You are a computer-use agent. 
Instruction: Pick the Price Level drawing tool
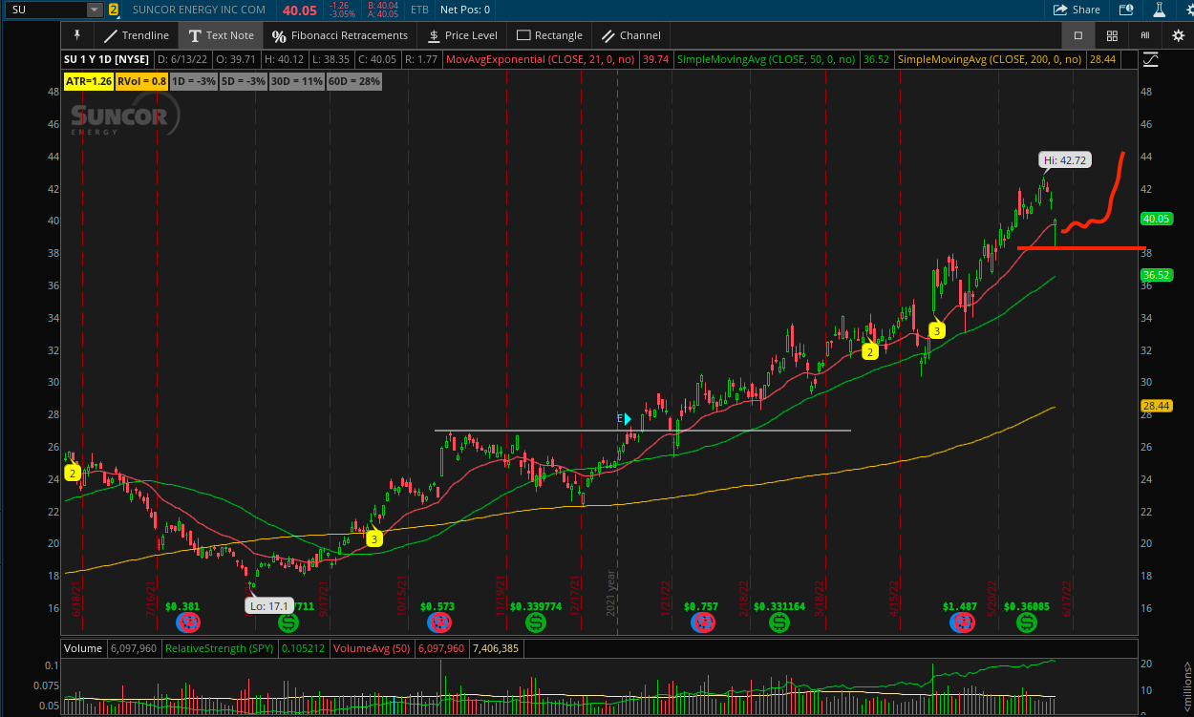click(462, 35)
